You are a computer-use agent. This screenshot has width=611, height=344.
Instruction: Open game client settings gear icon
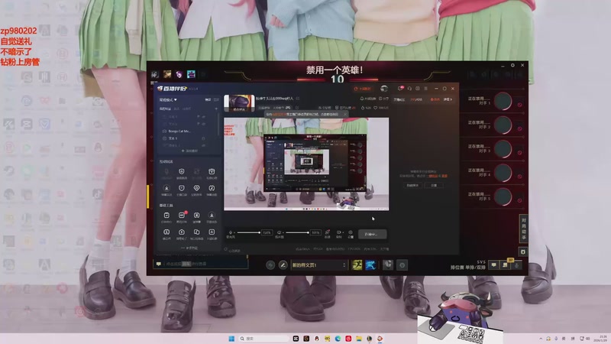pyautogui.click(x=512, y=66)
